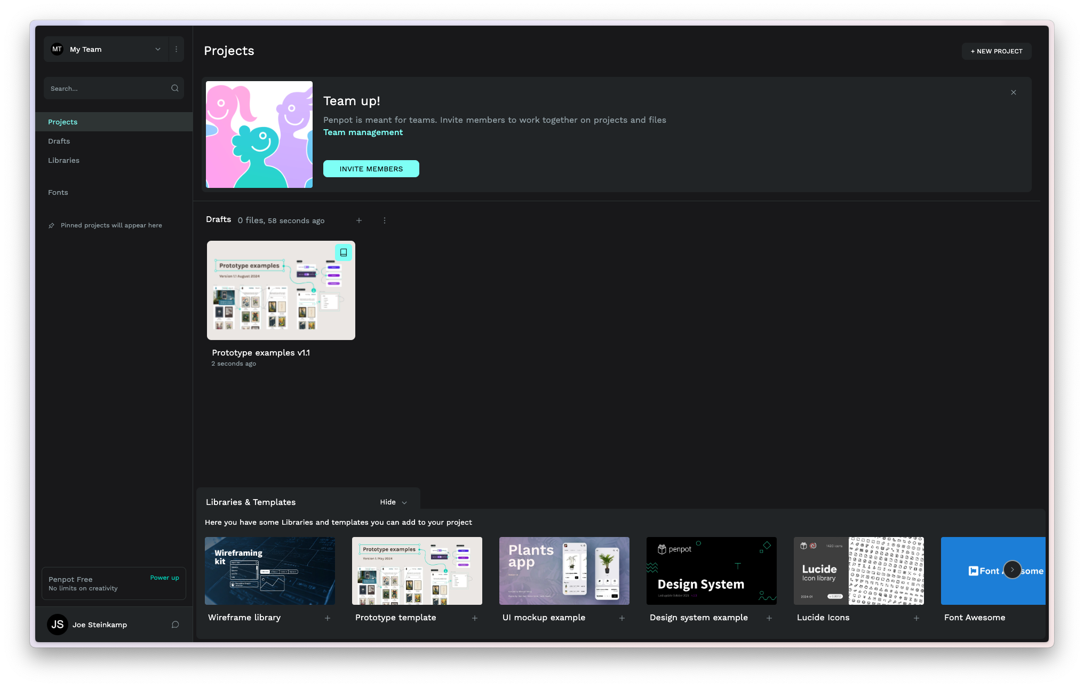This screenshot has width=1084, height=687.
Task: Click the library badge on Prototype examples
Action: (344, 252)
